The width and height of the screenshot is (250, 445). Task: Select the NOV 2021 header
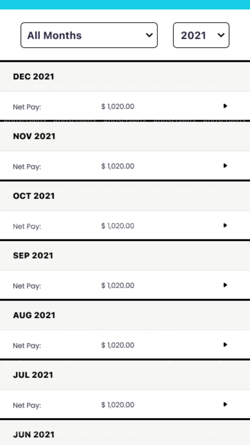[x=34, y=136]
